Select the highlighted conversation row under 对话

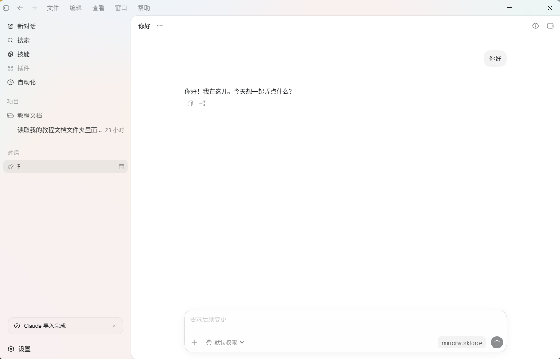[x=66, y=167]
